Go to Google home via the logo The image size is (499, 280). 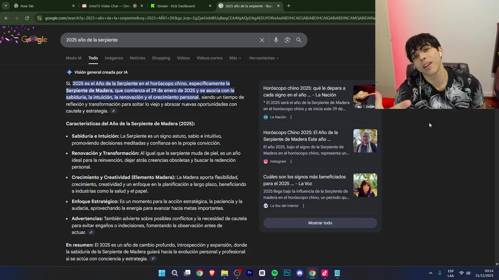coord(34,39)
